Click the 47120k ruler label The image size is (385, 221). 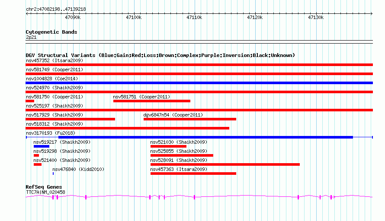click(255, 17)
